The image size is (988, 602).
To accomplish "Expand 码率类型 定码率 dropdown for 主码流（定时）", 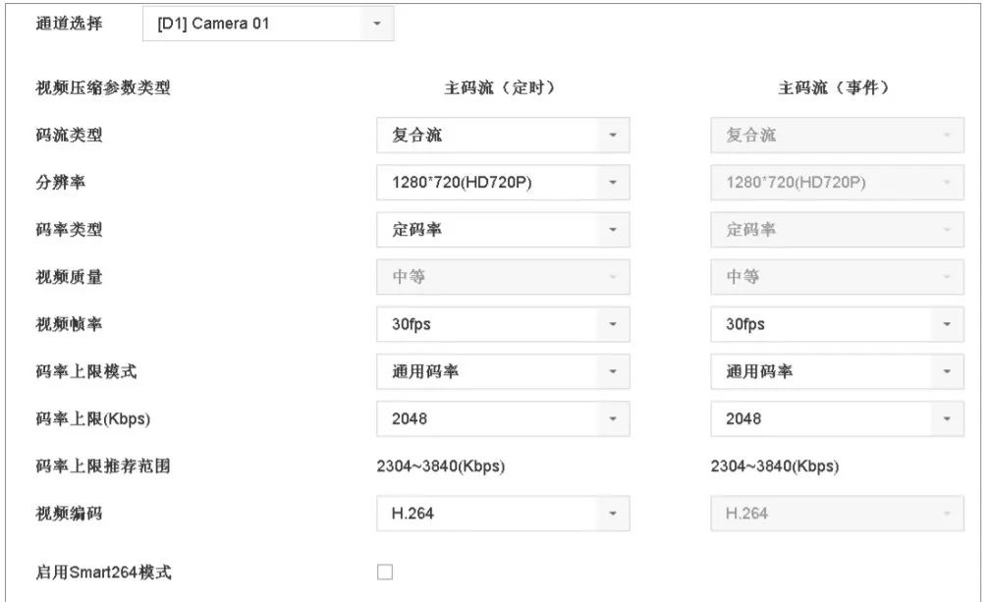I will (x=502, y=230).
